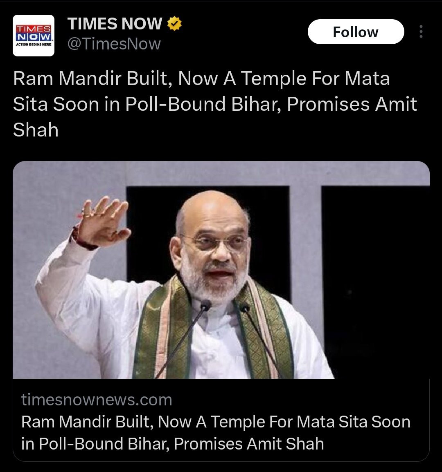This screenshot has height=472, width=442.
Task: Click the gold verified badge
Action: coord(174,23)
